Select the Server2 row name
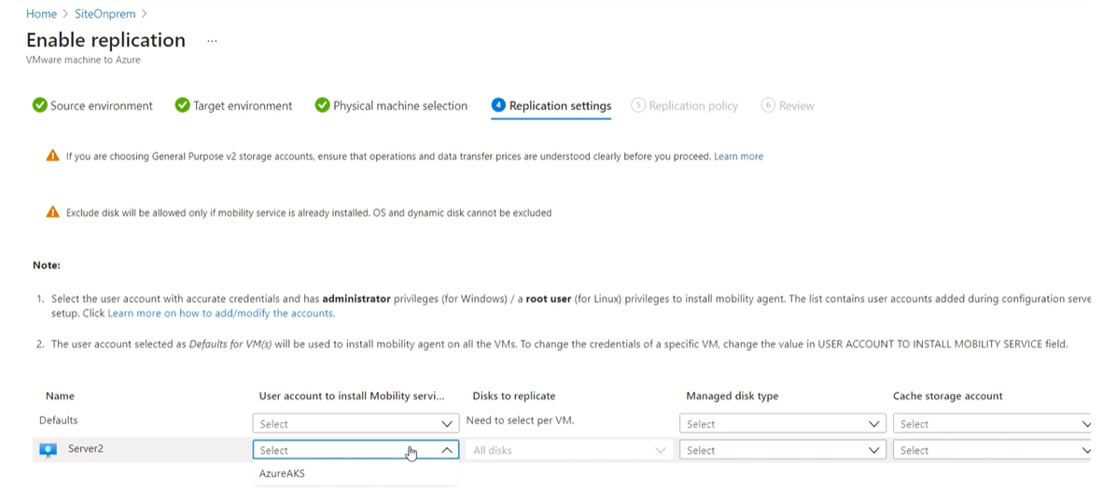1102x491 pixels. point(86,448)
